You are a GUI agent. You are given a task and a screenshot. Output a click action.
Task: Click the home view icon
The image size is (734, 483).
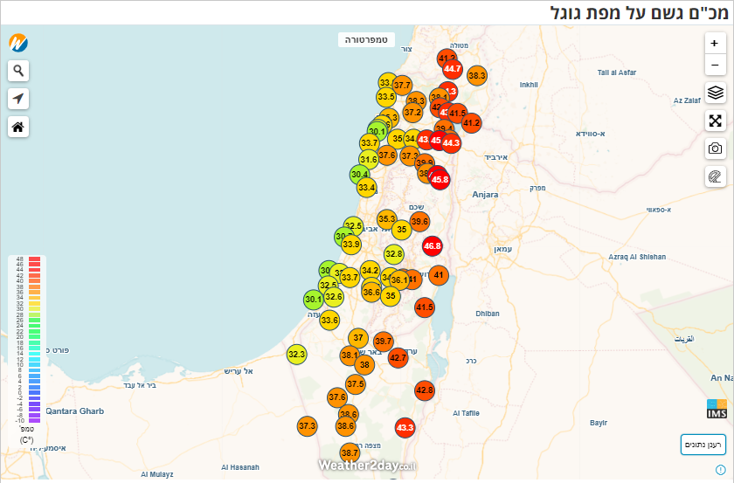pyautogui.click(x=18, y=127)
